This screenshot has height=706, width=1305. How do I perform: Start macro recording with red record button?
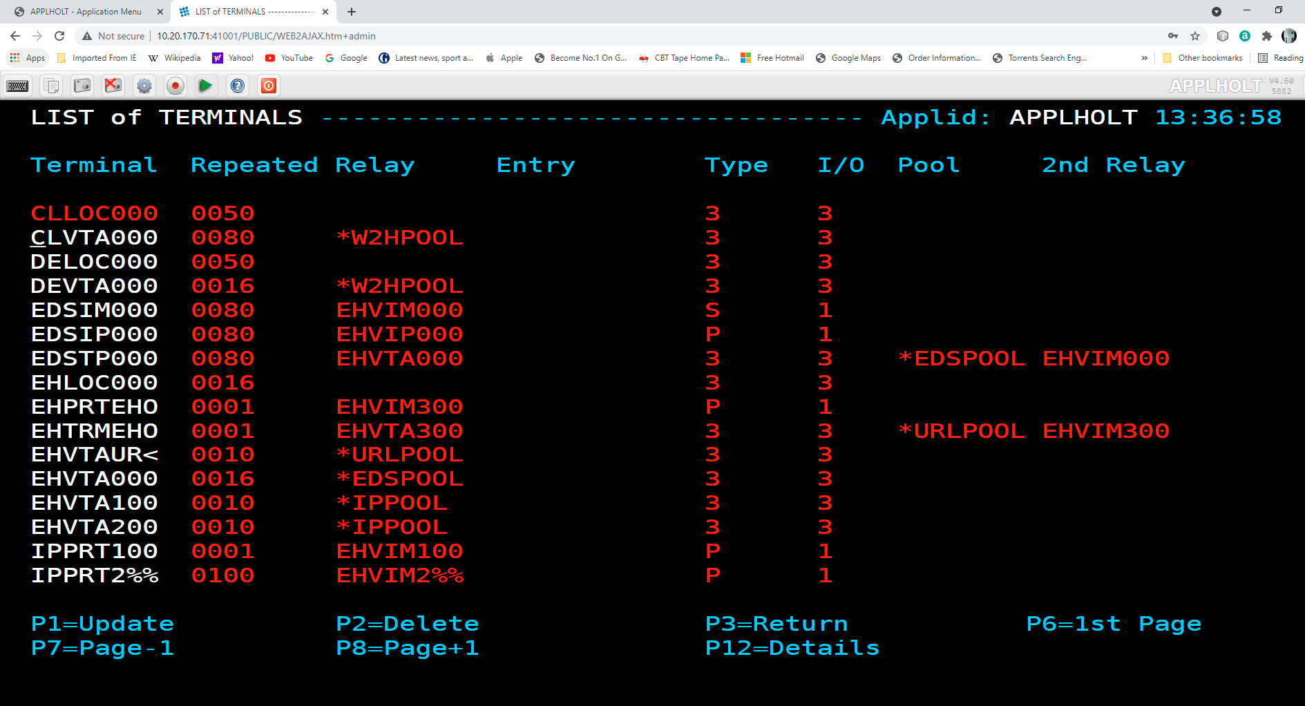175,86
